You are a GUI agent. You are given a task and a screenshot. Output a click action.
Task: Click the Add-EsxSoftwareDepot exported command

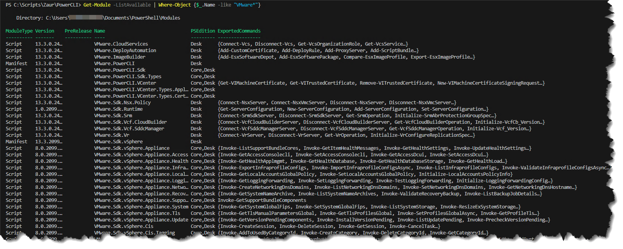tap(248, 57)
